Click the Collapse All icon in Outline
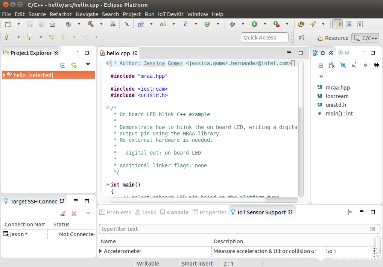Viewport: 383px width, 267px height. tap(321, 65)
